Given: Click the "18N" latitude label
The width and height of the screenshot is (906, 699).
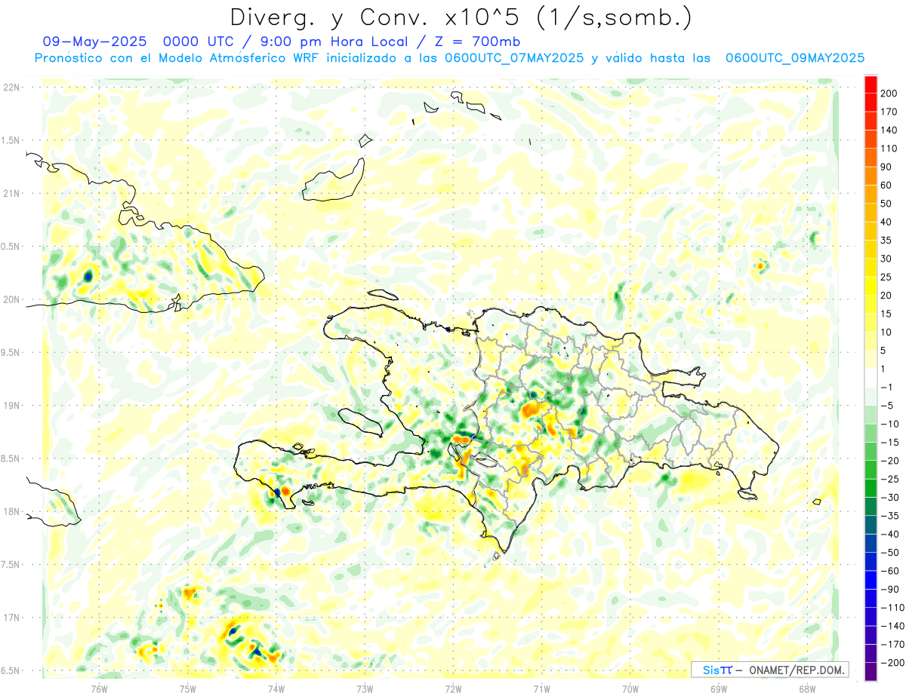Looking at the screenshot, I should pos(11,511).
